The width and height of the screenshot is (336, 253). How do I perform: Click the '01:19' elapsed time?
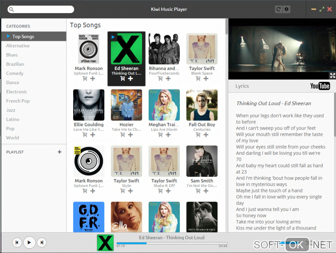[x=121, y=246]
